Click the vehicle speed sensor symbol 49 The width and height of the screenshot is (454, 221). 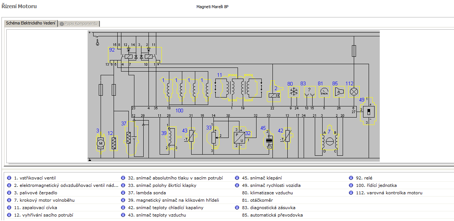(x=368, y=111)
